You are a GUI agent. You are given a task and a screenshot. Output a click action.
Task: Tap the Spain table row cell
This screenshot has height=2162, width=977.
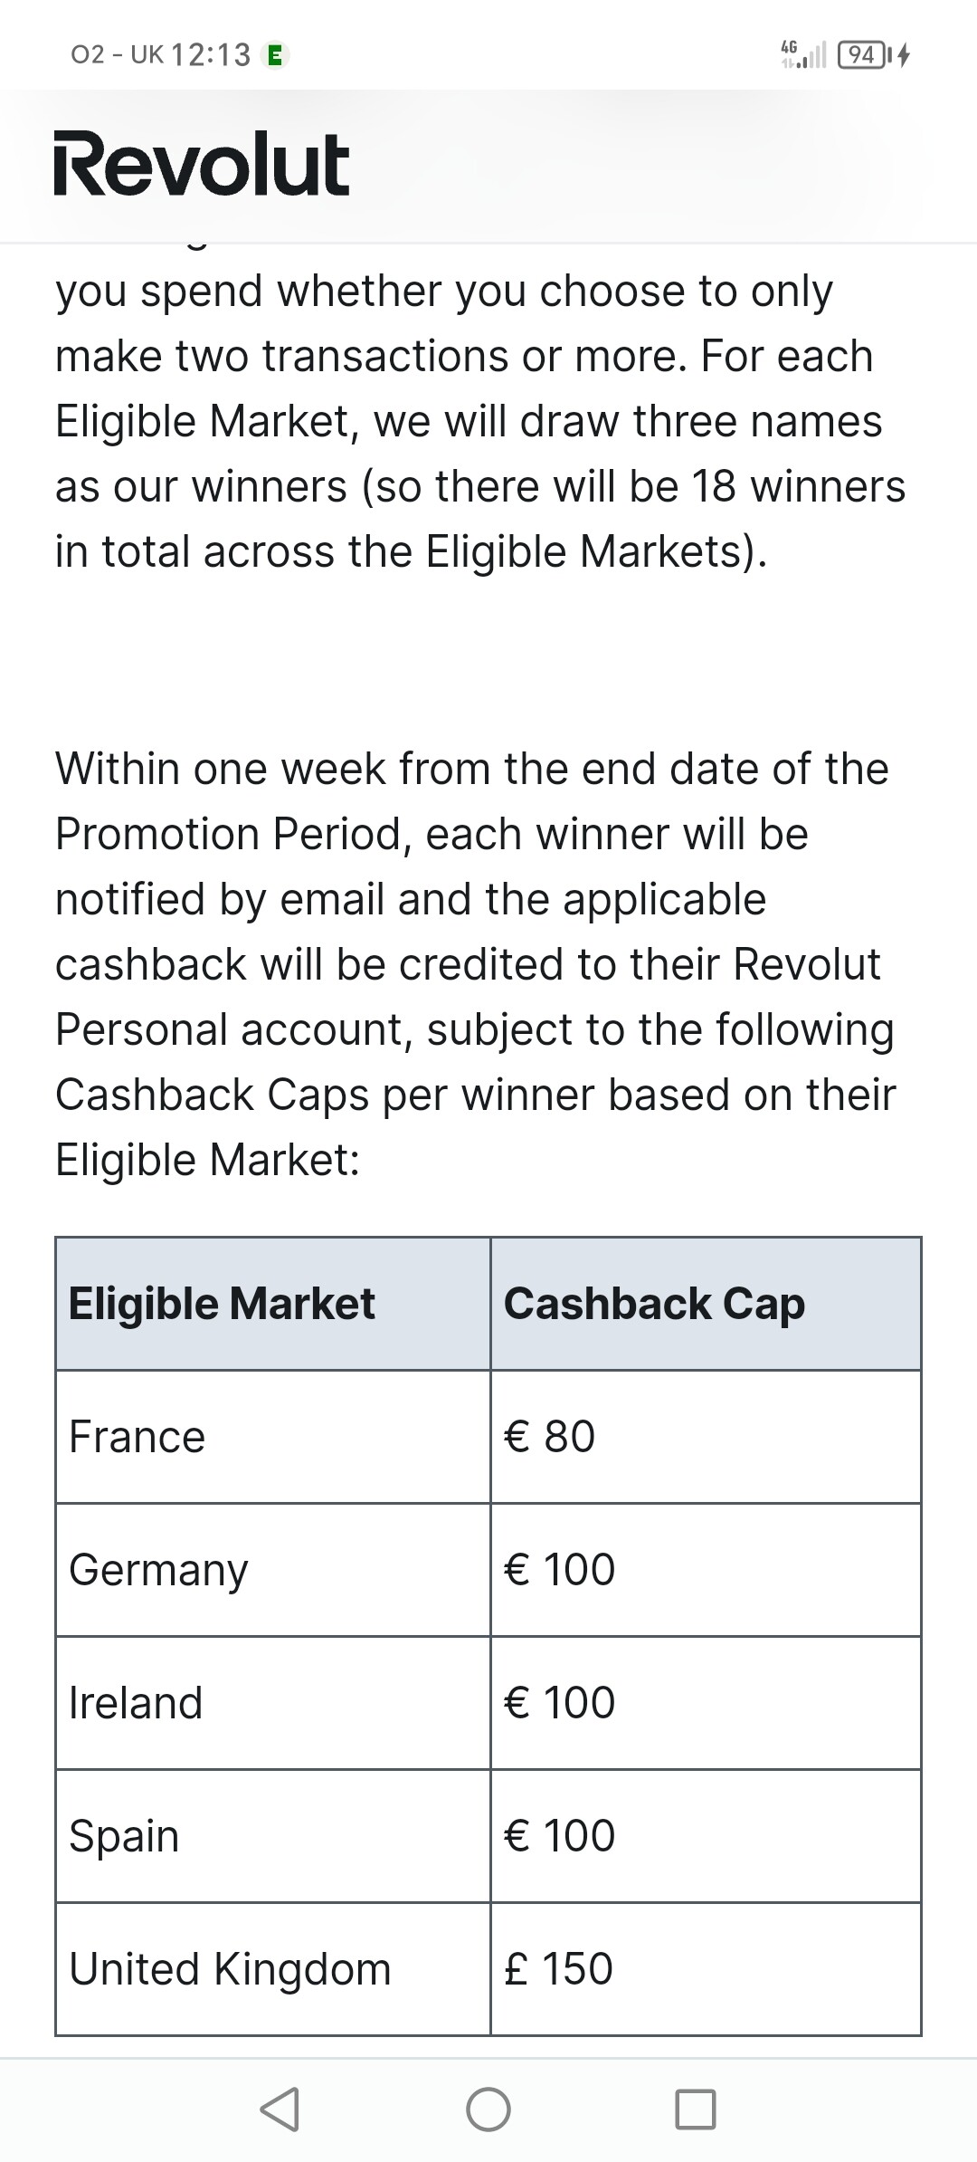(x=273, y=1836)
